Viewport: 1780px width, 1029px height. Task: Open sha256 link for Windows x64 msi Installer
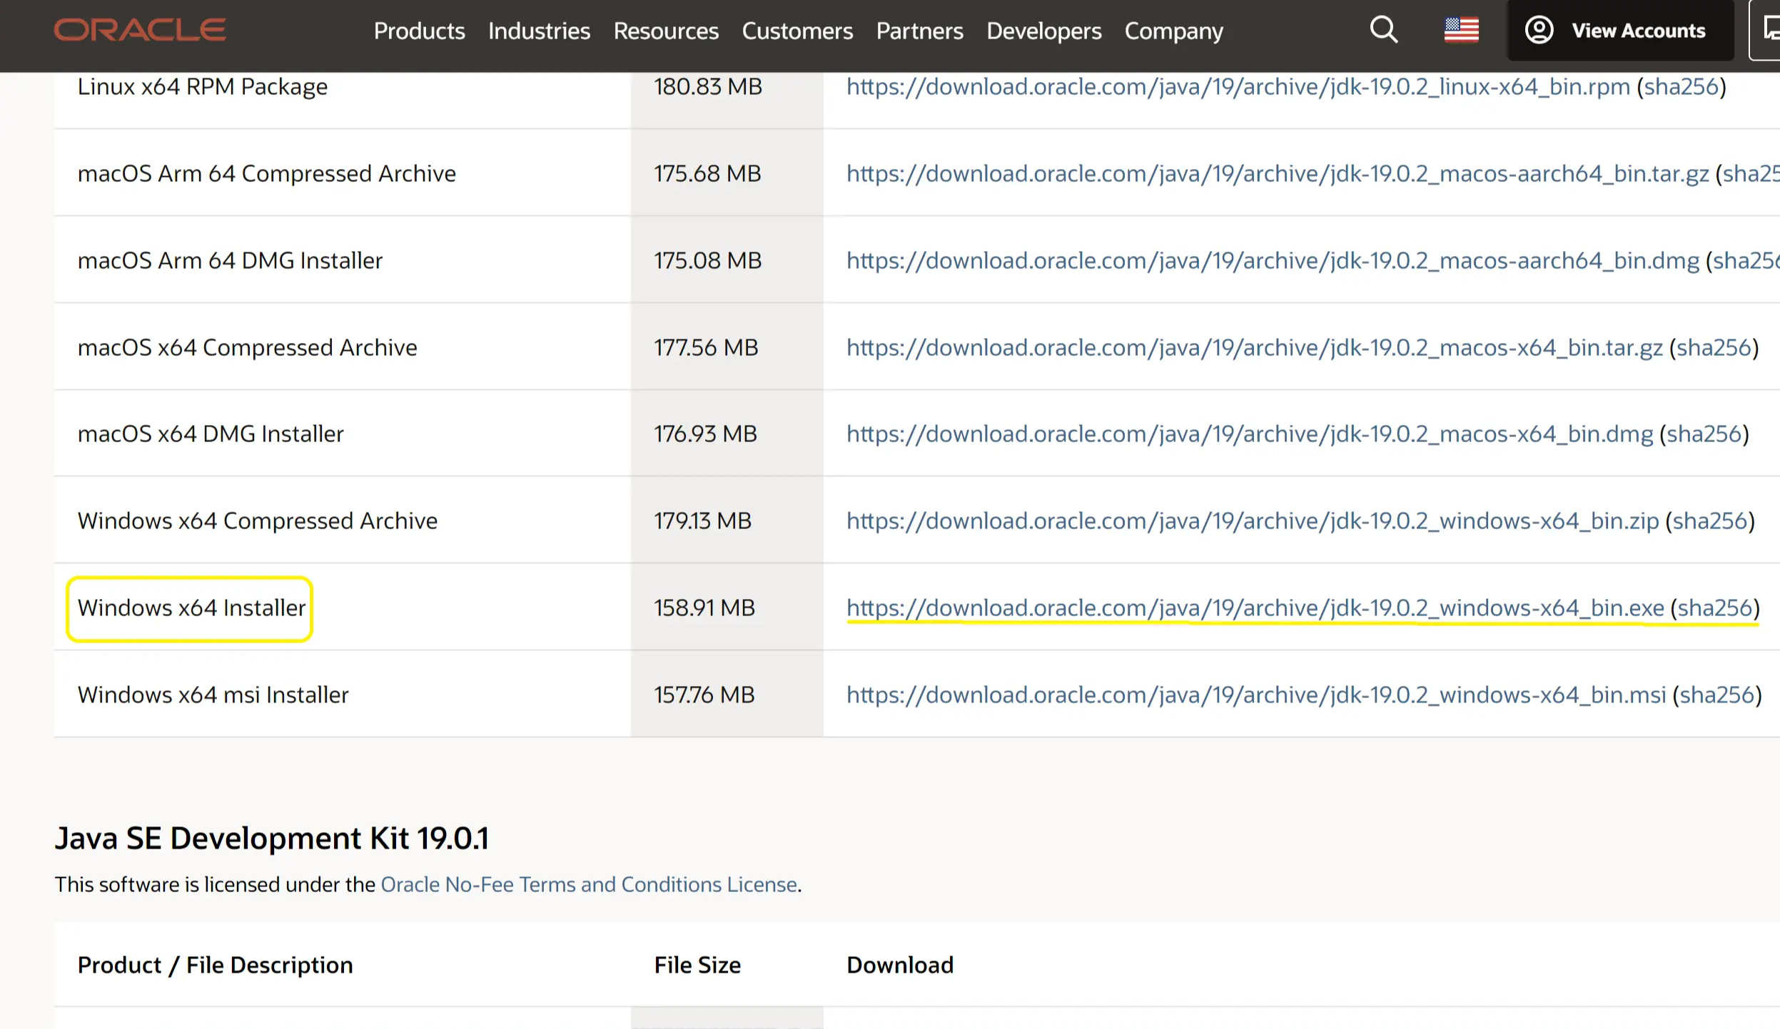(x=1717, y=695)
